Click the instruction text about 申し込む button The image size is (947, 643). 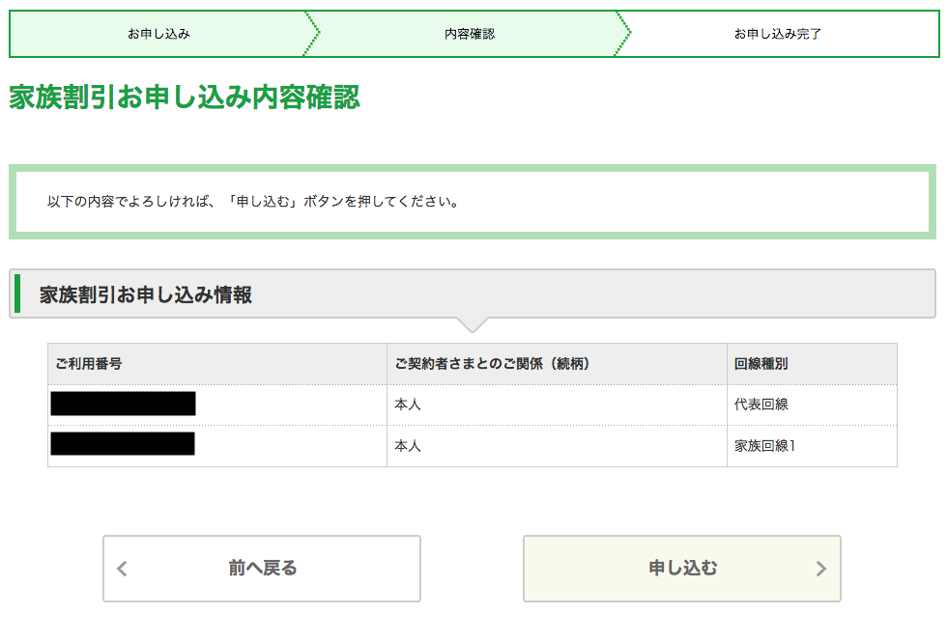tap(253, 202)
